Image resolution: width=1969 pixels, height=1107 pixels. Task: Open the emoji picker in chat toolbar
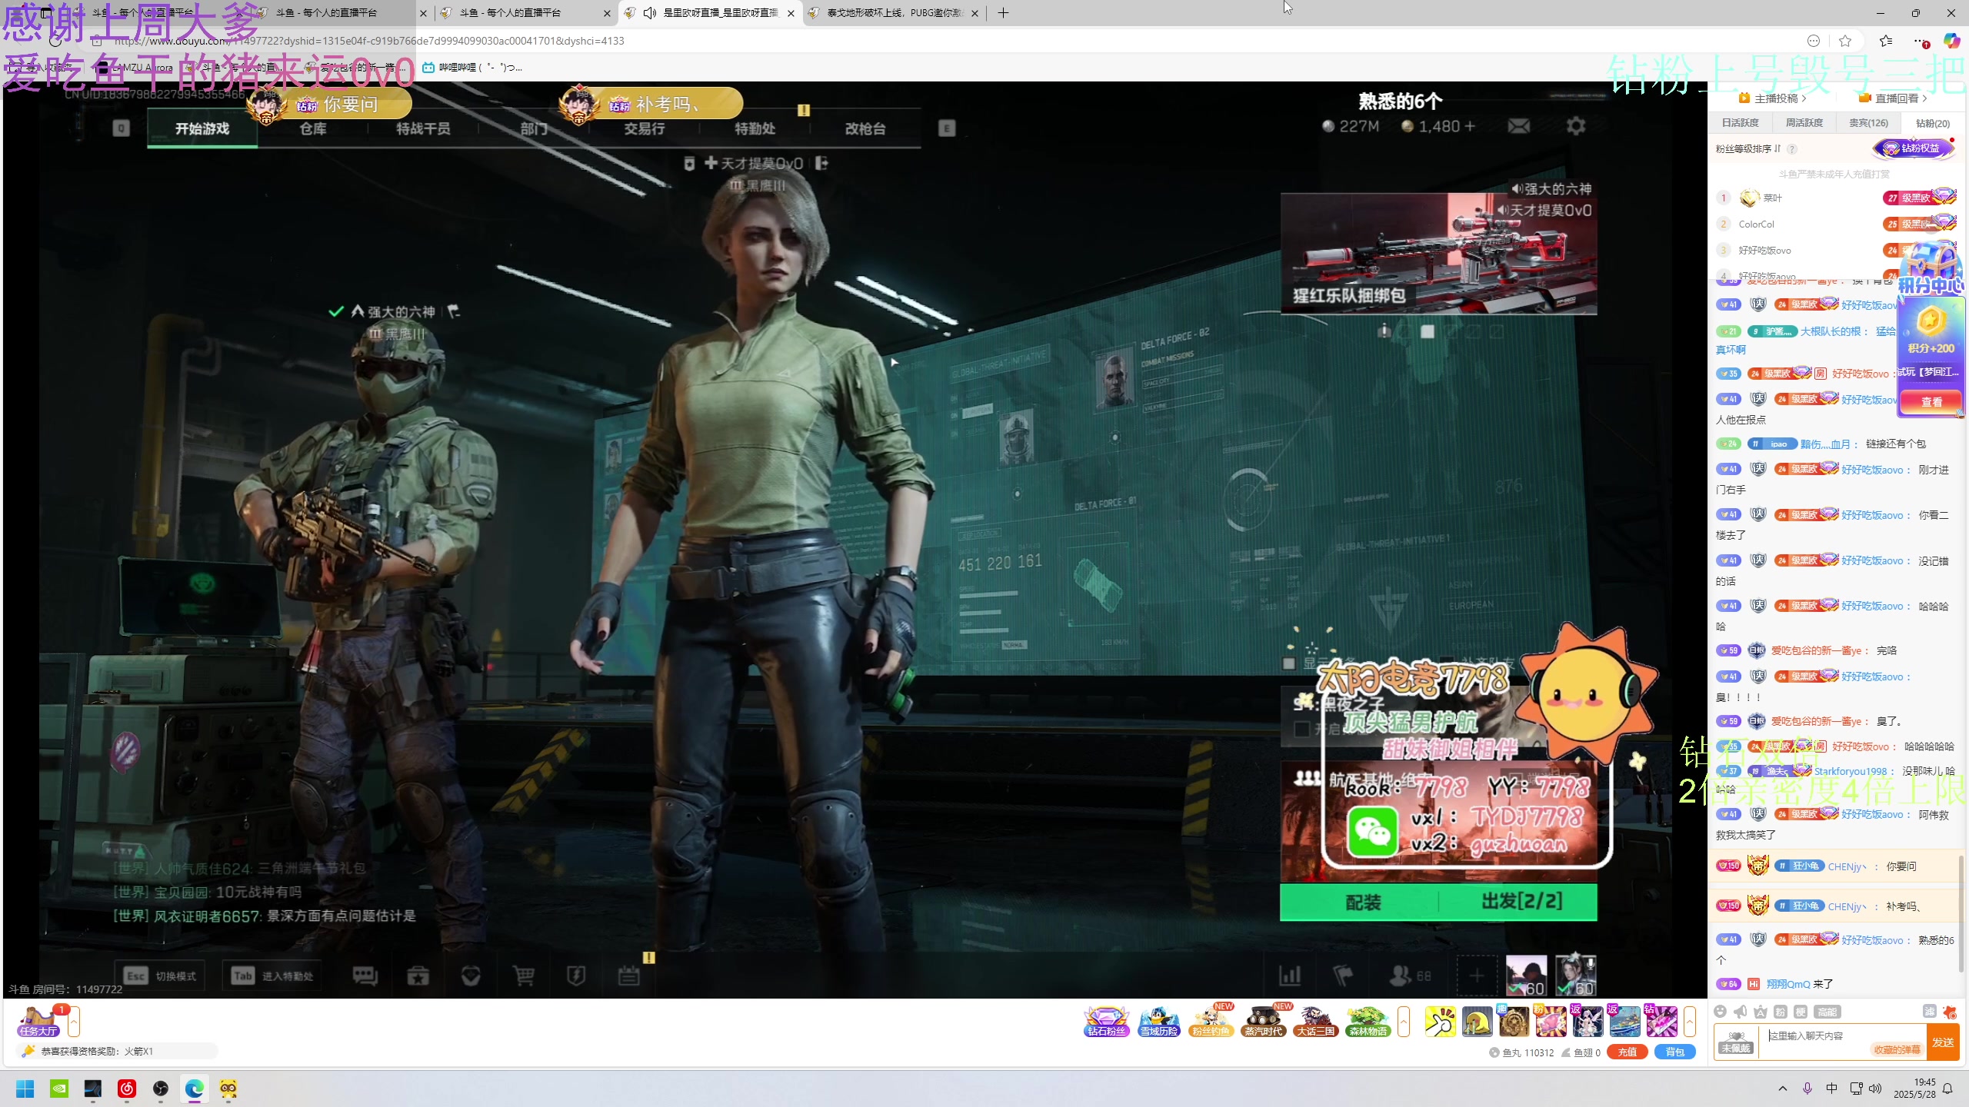(x=1721, y=1012)
